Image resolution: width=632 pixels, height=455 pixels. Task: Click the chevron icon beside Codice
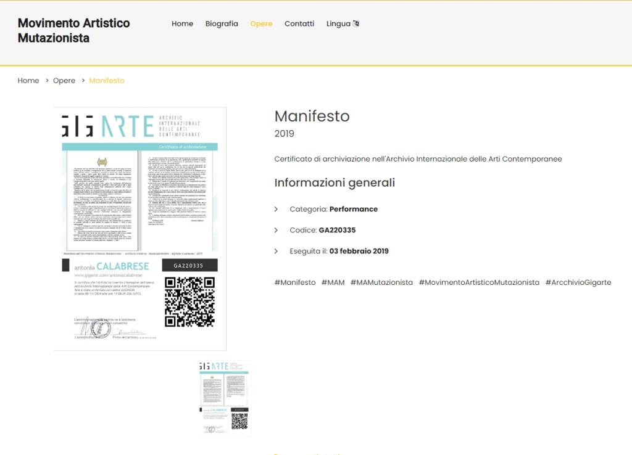click(x=276, y=231)
